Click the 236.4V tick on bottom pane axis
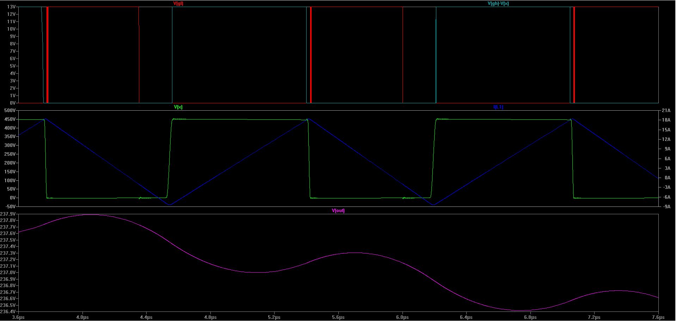676x321 pixels. [8, 312]
